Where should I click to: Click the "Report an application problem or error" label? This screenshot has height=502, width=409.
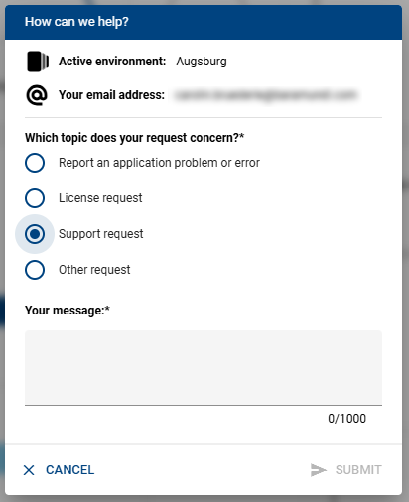pos(159,163)
